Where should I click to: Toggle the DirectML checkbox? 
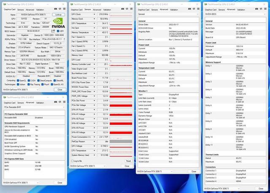pyautogui.click(x=54, y=80)
